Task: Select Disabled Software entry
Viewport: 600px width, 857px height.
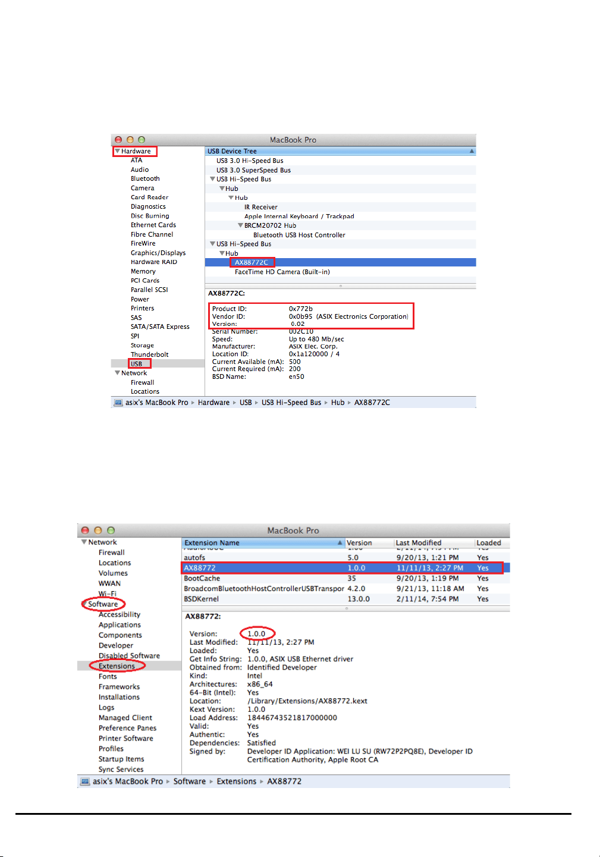Action: tap(129, 656)
